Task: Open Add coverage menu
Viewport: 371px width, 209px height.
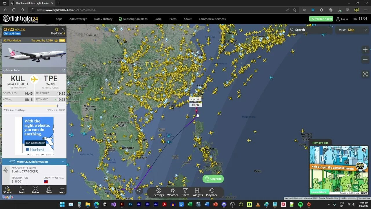Action: [78, 19]
